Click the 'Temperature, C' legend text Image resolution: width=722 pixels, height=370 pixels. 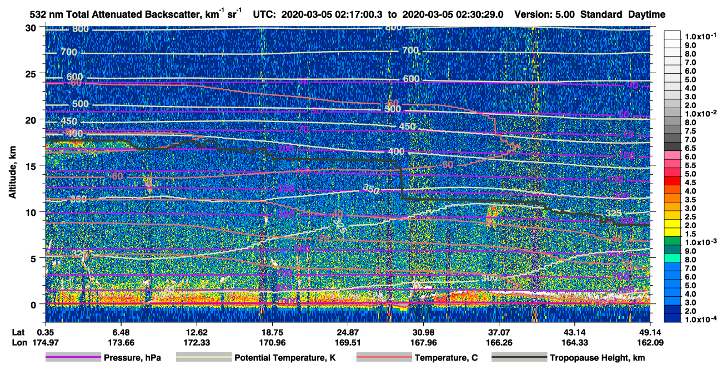point(446,358)
